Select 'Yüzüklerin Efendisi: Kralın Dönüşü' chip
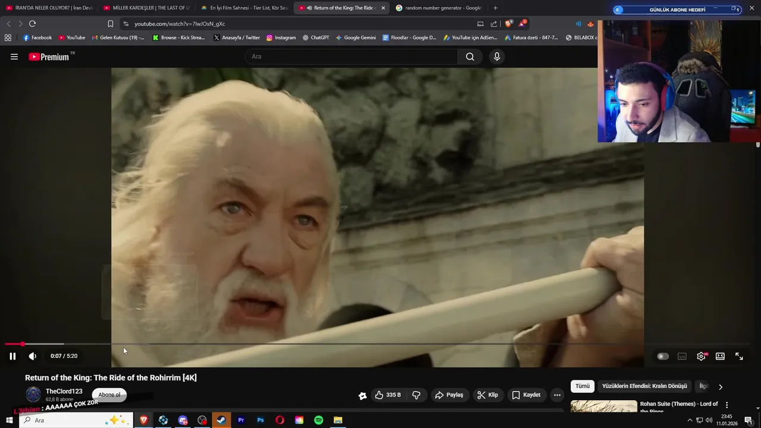Screen dimensions: 761x428 tap(644, 386)
